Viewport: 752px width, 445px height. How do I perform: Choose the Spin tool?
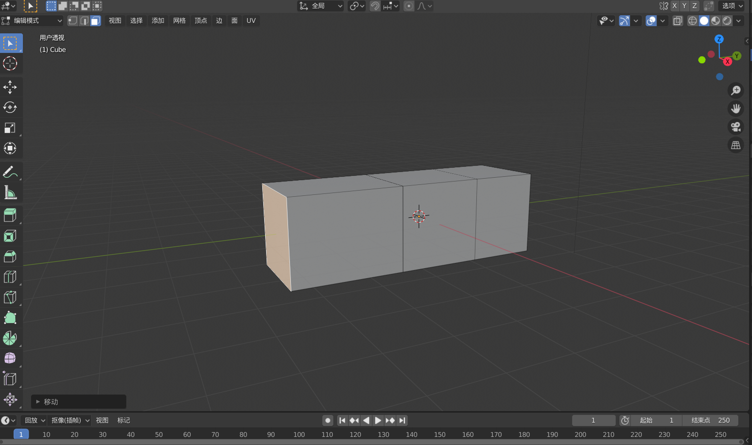tap(10, 338)
